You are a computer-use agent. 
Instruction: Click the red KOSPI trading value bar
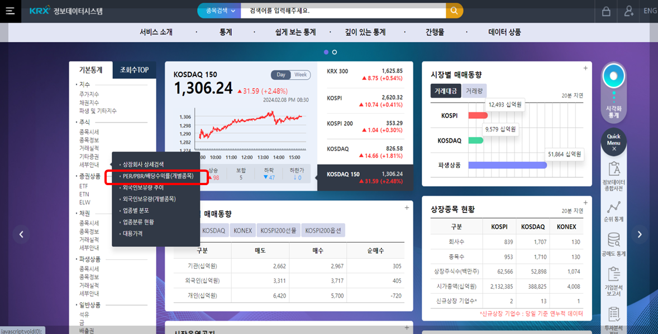[x=478, y=115]
